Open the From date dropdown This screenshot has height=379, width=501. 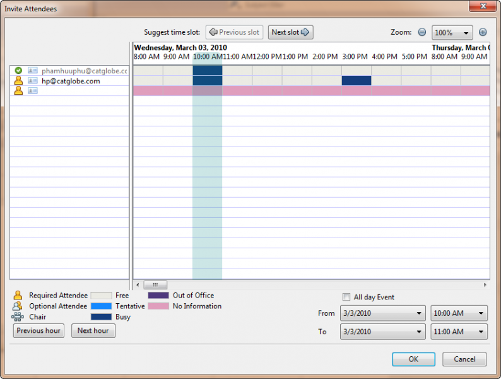coord(382,313)
